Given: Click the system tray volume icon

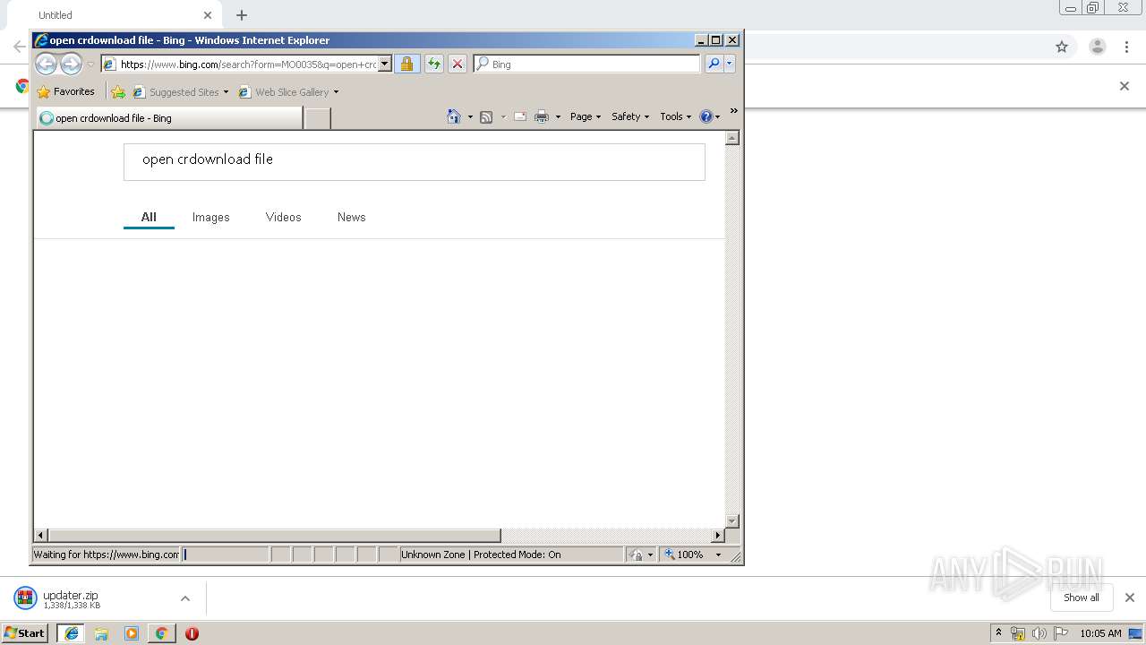Looking at the screenshot, I should 1039,633.
